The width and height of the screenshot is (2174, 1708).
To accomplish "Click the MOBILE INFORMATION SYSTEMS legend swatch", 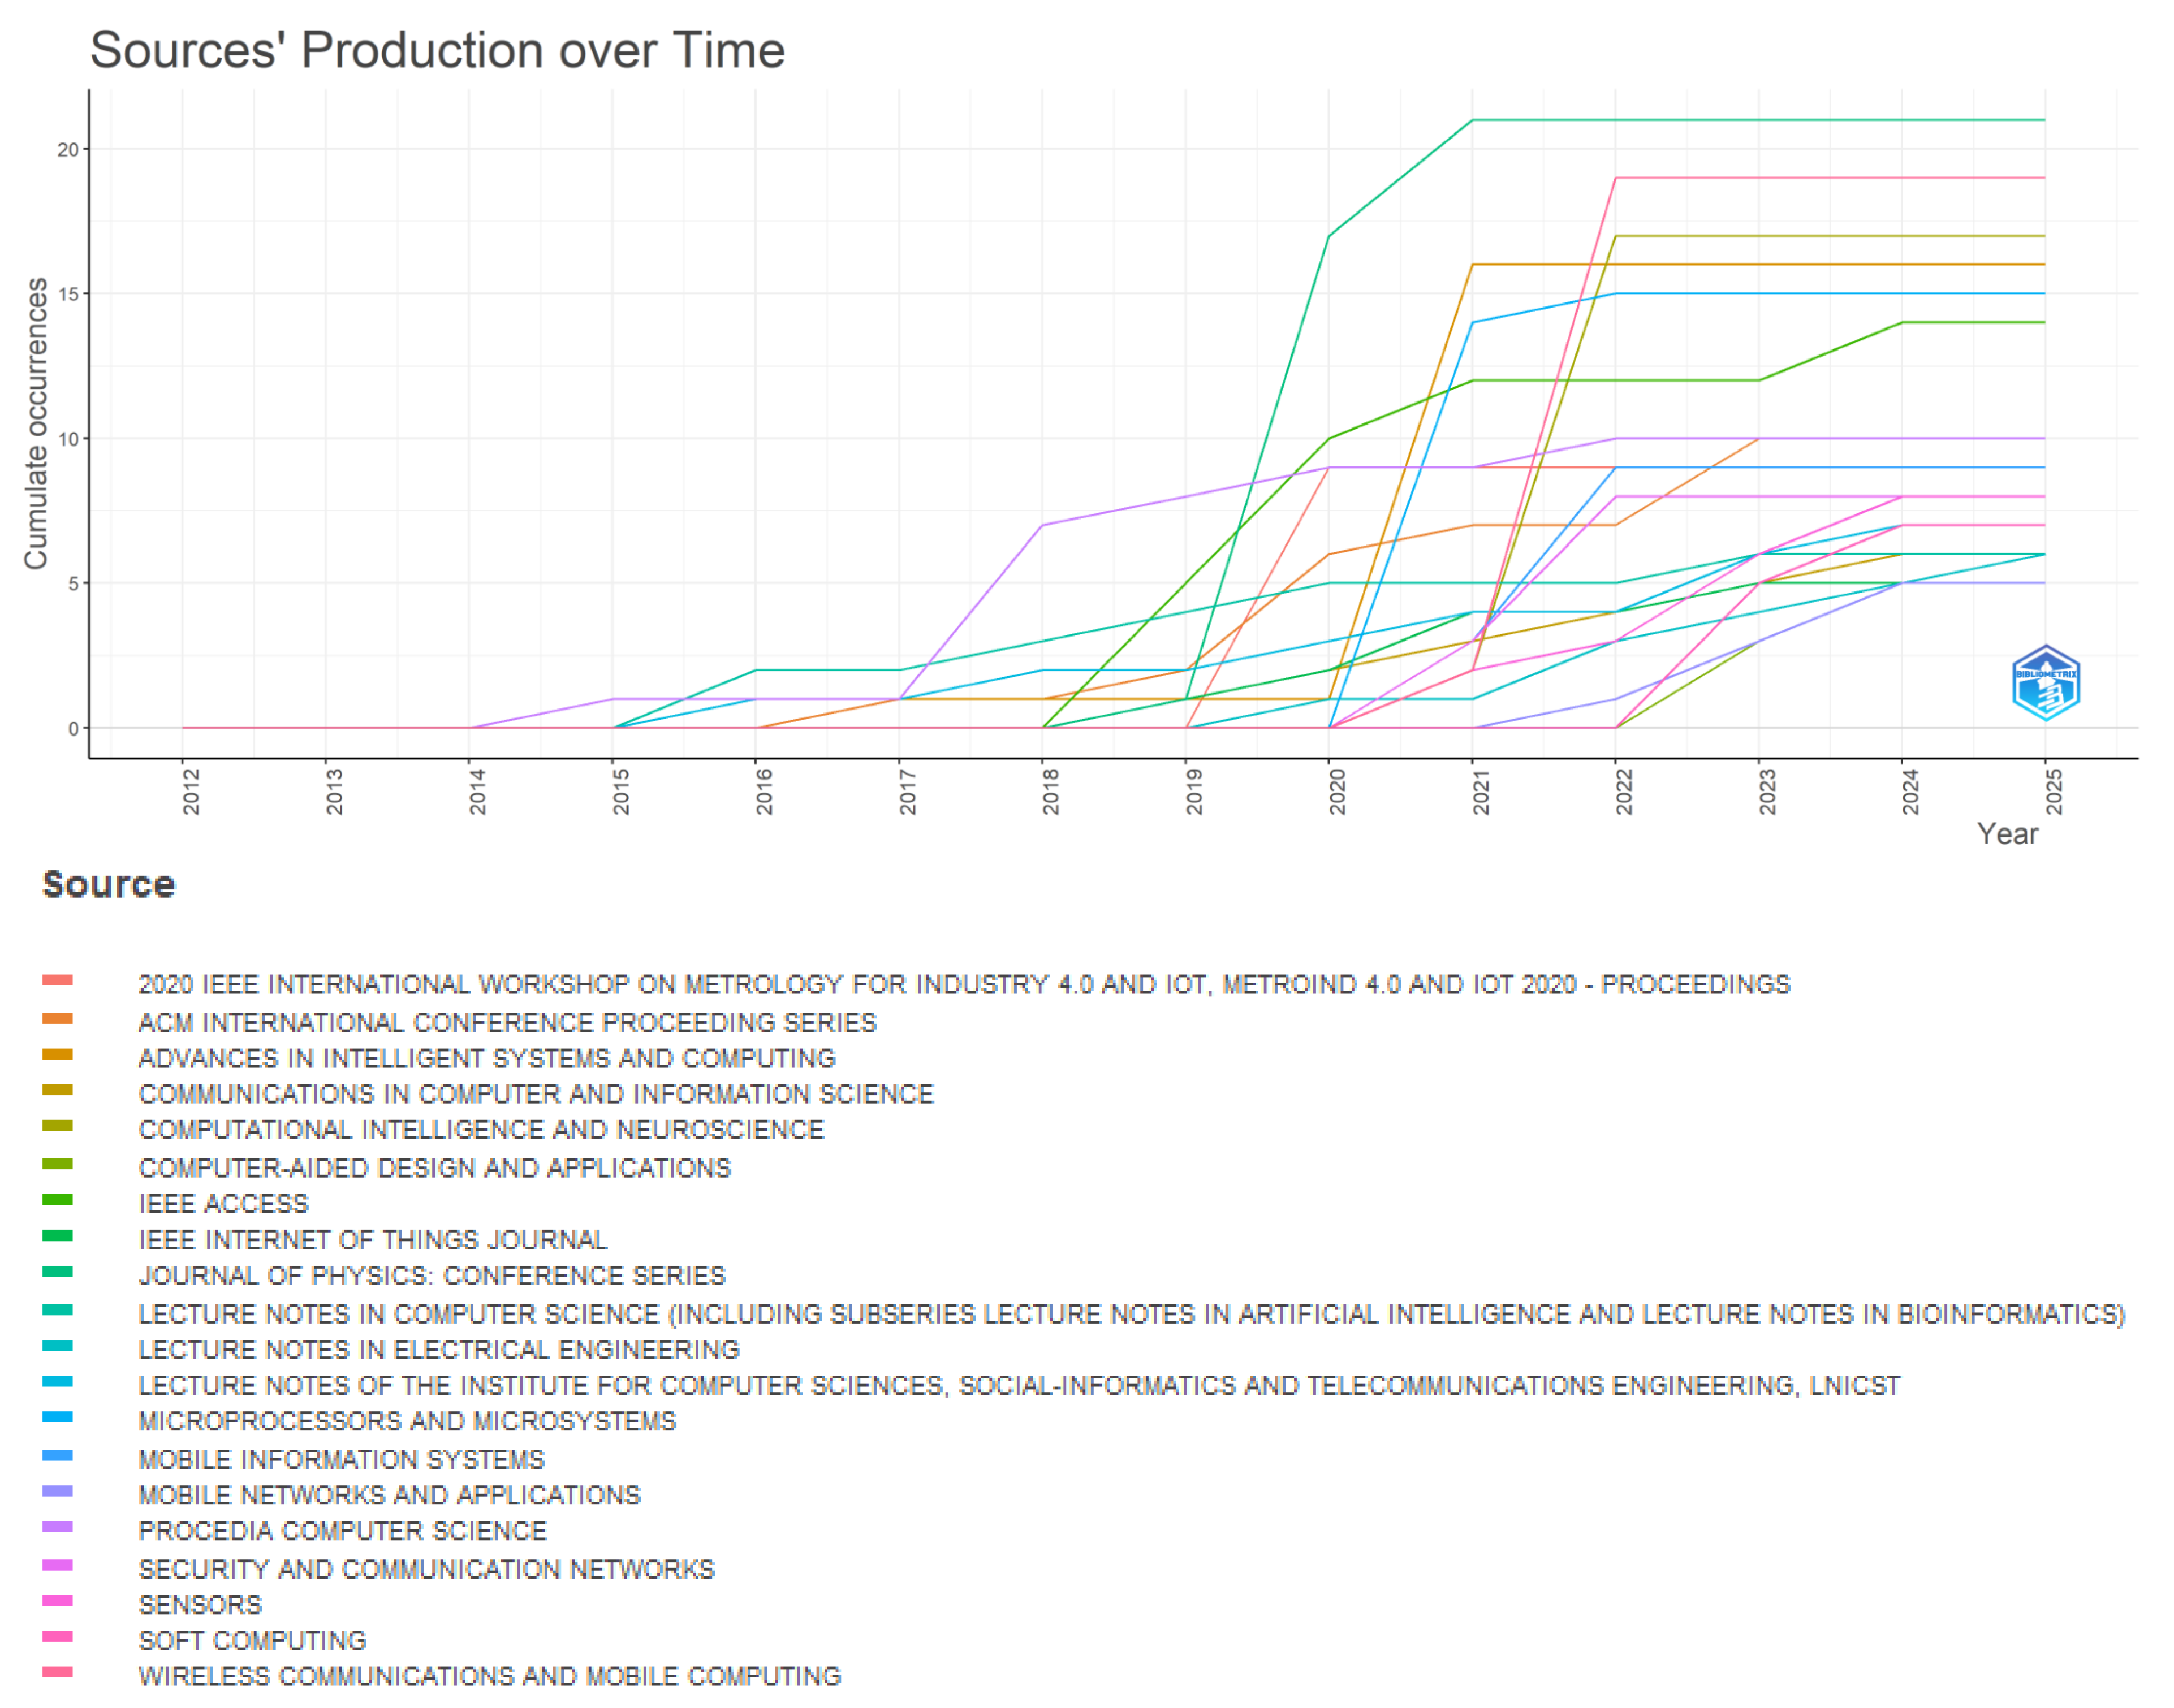I will (x=58, y=1456).
